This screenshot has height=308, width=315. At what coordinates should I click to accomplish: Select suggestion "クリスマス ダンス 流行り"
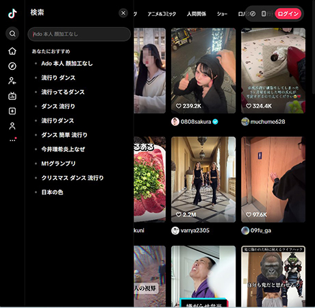click(x=73, y=178)
